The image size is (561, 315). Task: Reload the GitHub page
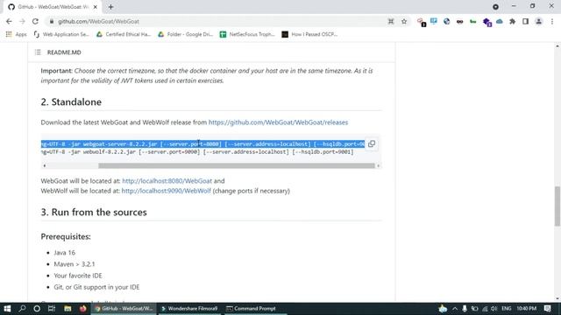(x=35, y=21)
